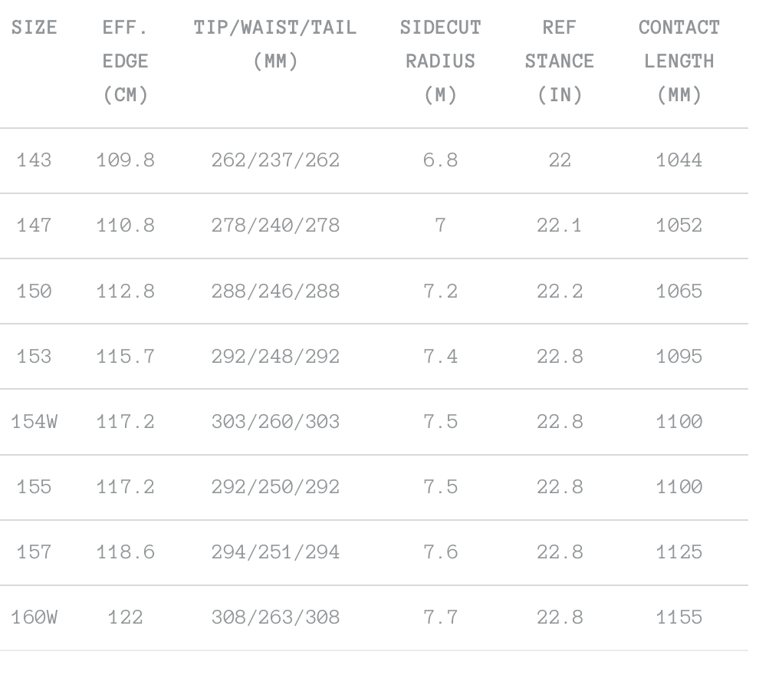
Task: Select the 154W size row label
Action: tap(34, 422)
